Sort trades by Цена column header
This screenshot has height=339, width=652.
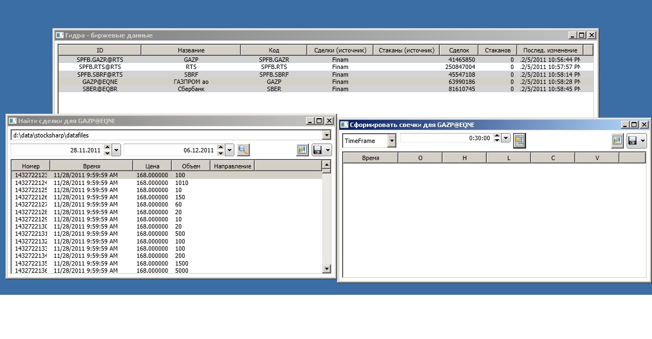(152, 166)
